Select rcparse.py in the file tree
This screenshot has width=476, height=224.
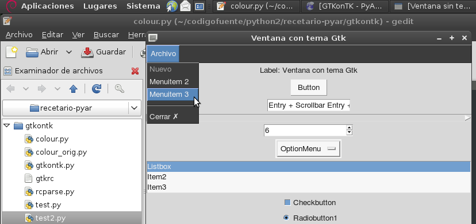(55, 192)
